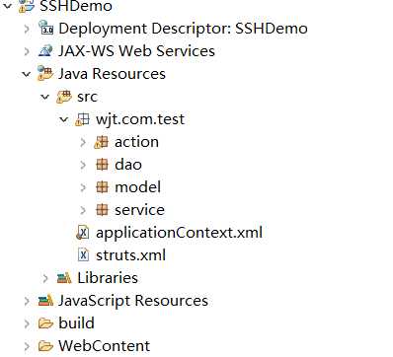393x357 pixels.
Task: Select the model package label
Action: pos(137,187)
